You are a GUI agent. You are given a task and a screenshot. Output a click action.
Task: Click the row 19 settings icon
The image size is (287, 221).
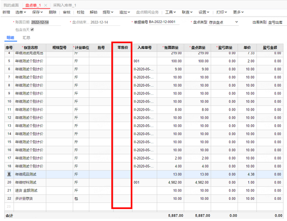pyautogui.click(x=9, y=174)
